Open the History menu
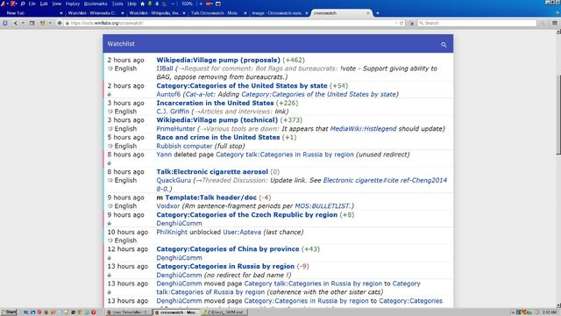Viewport: 561px width, 316px height. [73, 4]
